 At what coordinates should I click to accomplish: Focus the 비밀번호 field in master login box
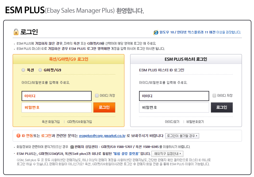pos(174,107)
